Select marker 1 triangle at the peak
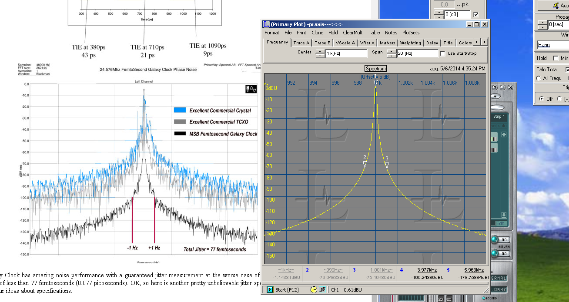 (376, 83)
